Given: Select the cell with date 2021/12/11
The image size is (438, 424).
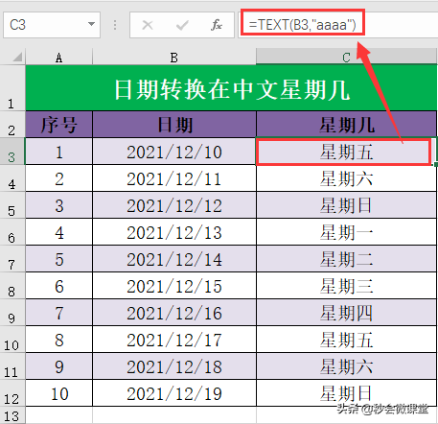Looking at the screenshot, I should tap(174, 178).
